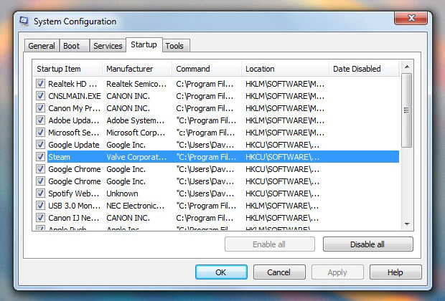The width and height of the screenshot is (445, 301).
Task: Switch to the Services tab
Action: [x=108, y=46]
